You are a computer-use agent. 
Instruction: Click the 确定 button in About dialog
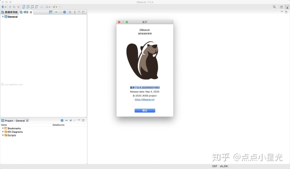point(145,110)
